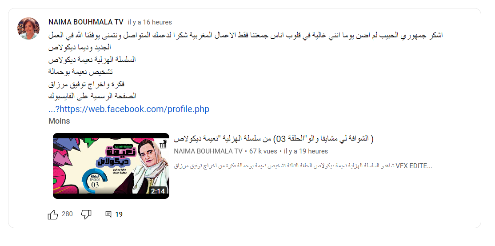This screenshot has height=246, width=495.
Task: Click the first line of Arabic post text
Action: tap(246, 35)
